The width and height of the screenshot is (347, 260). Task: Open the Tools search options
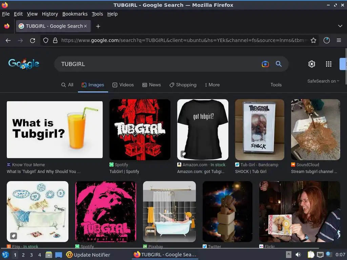[x=276, y=85]
